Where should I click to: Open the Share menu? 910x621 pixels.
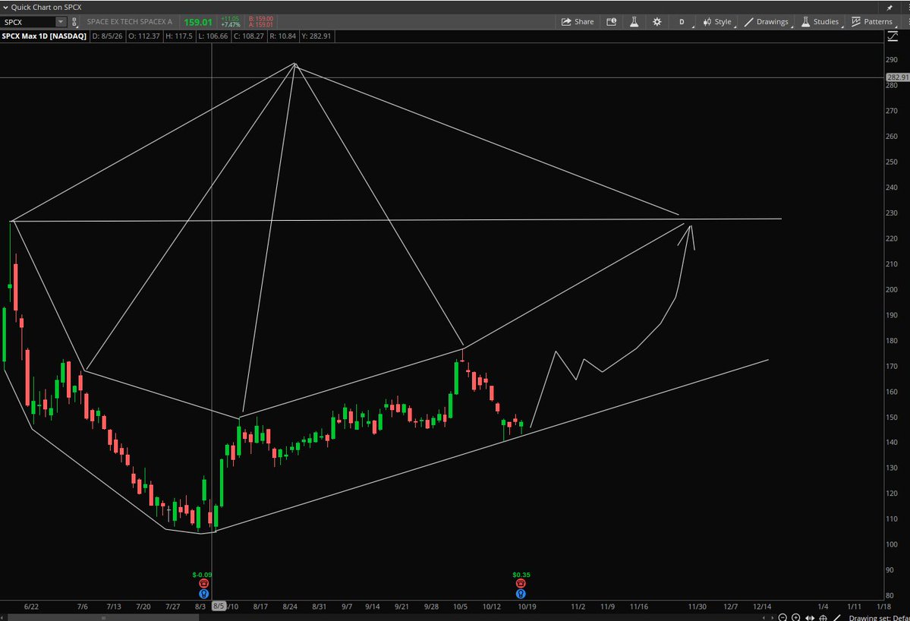[578, 21]
